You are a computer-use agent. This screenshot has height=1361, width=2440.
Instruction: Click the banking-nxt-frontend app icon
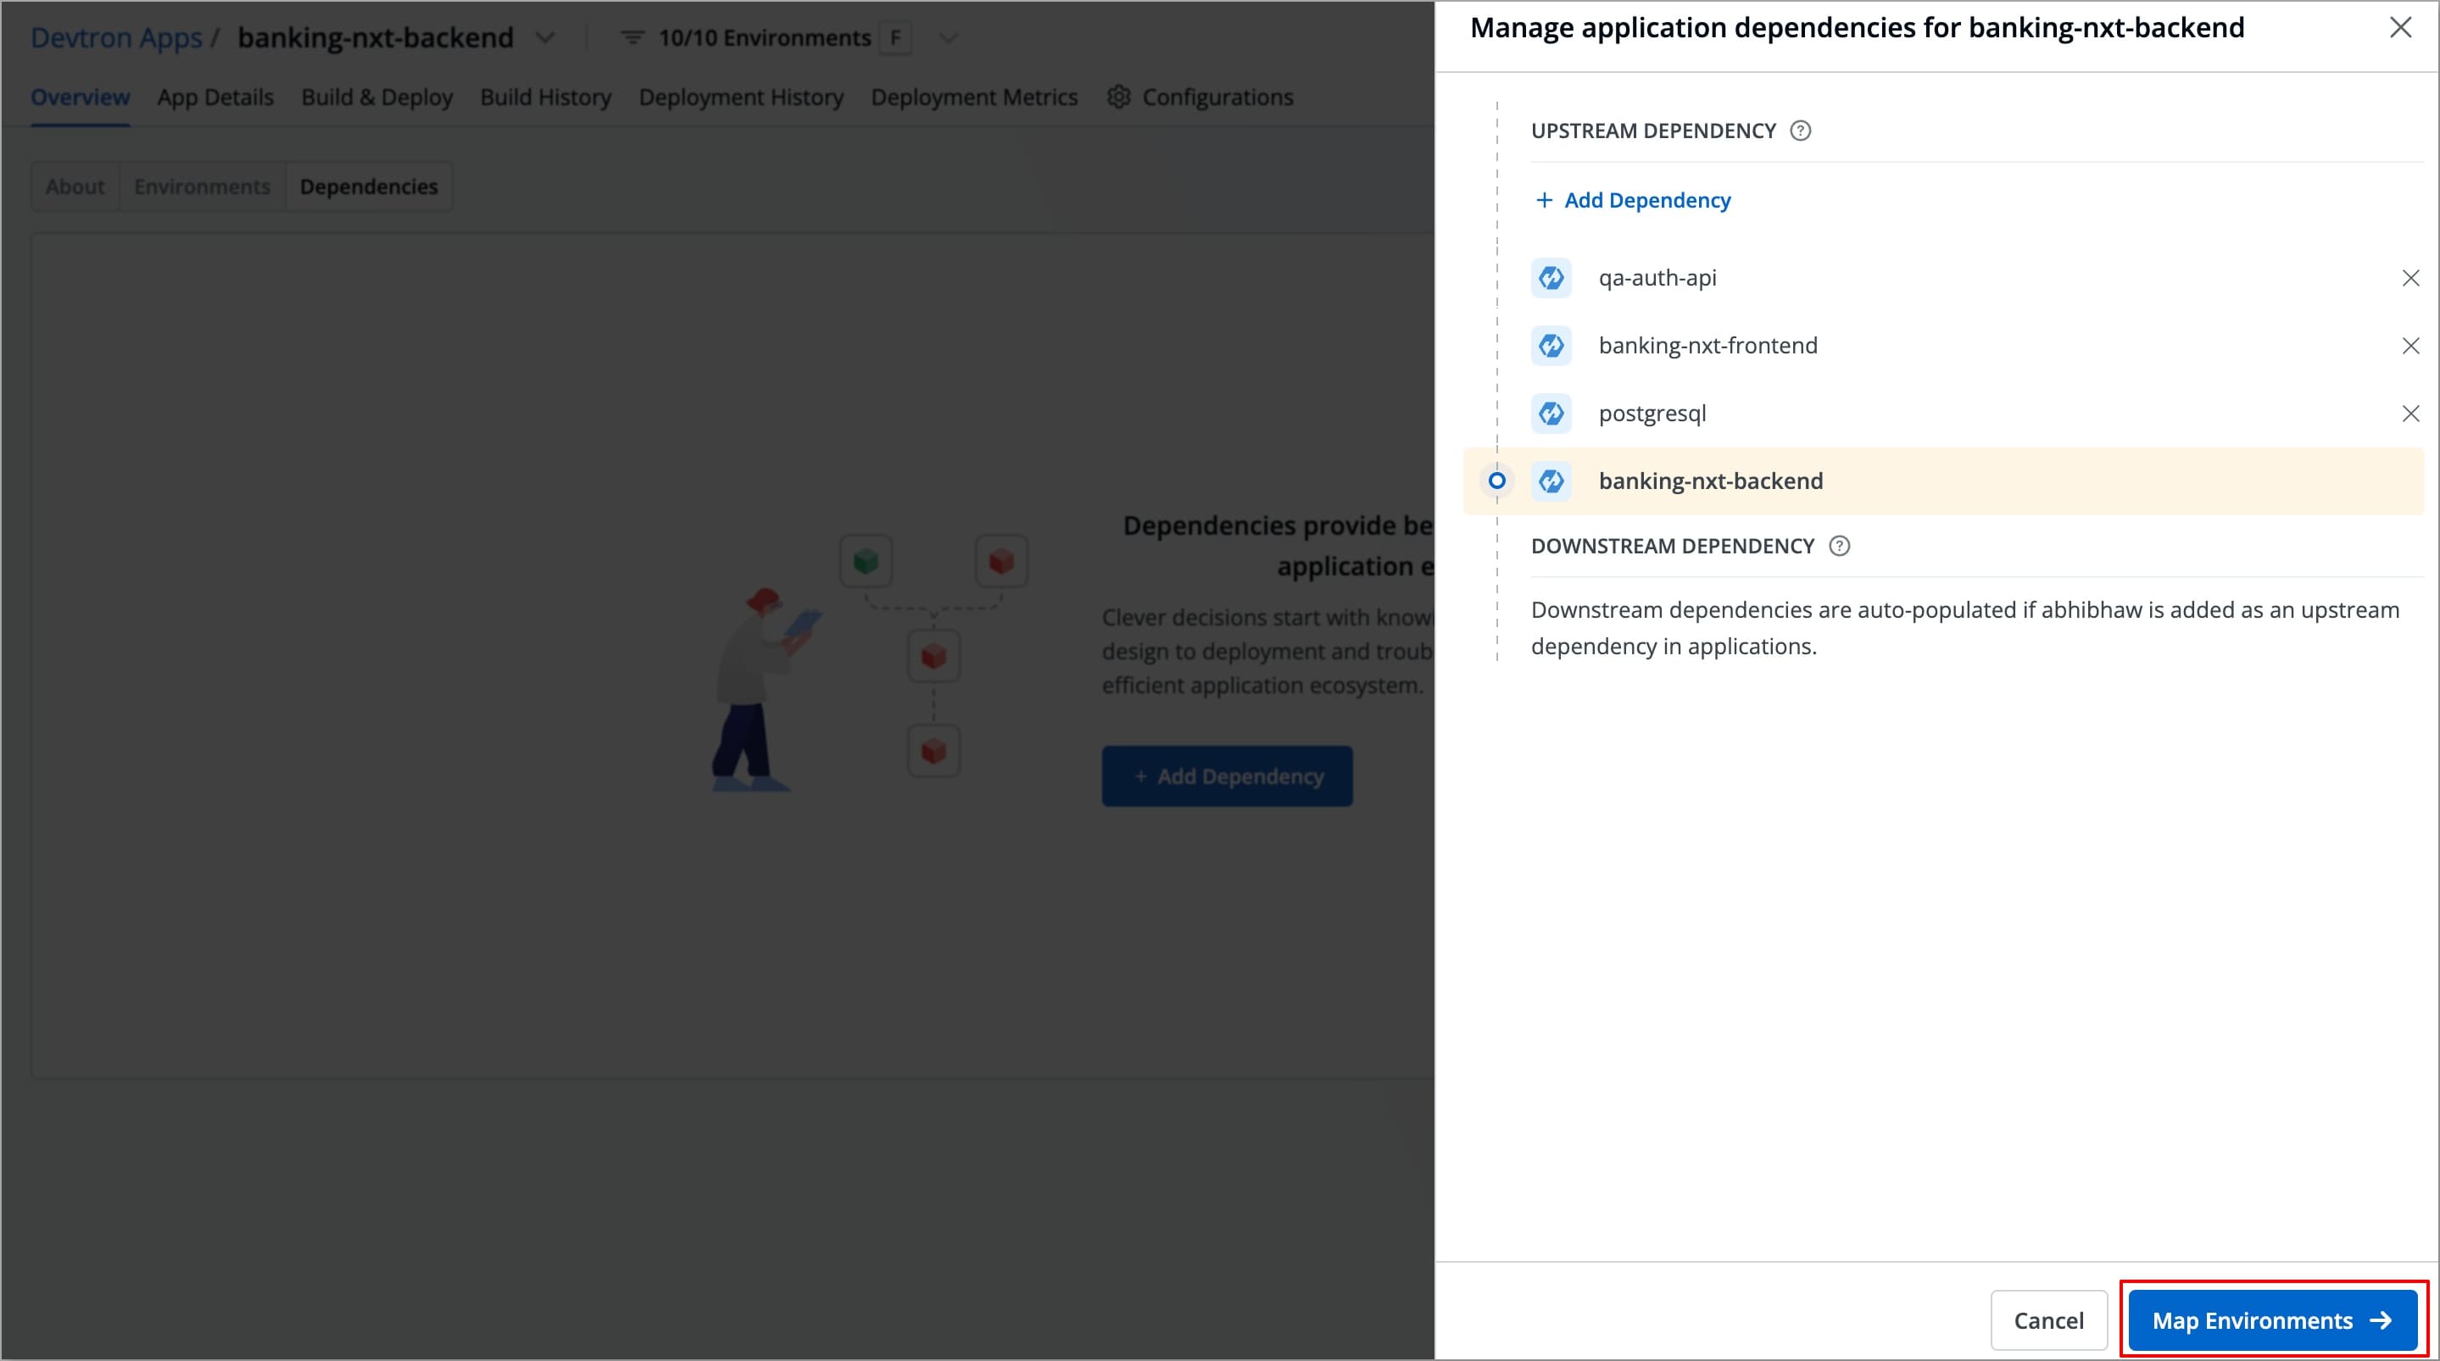[x=1551, y=346]
